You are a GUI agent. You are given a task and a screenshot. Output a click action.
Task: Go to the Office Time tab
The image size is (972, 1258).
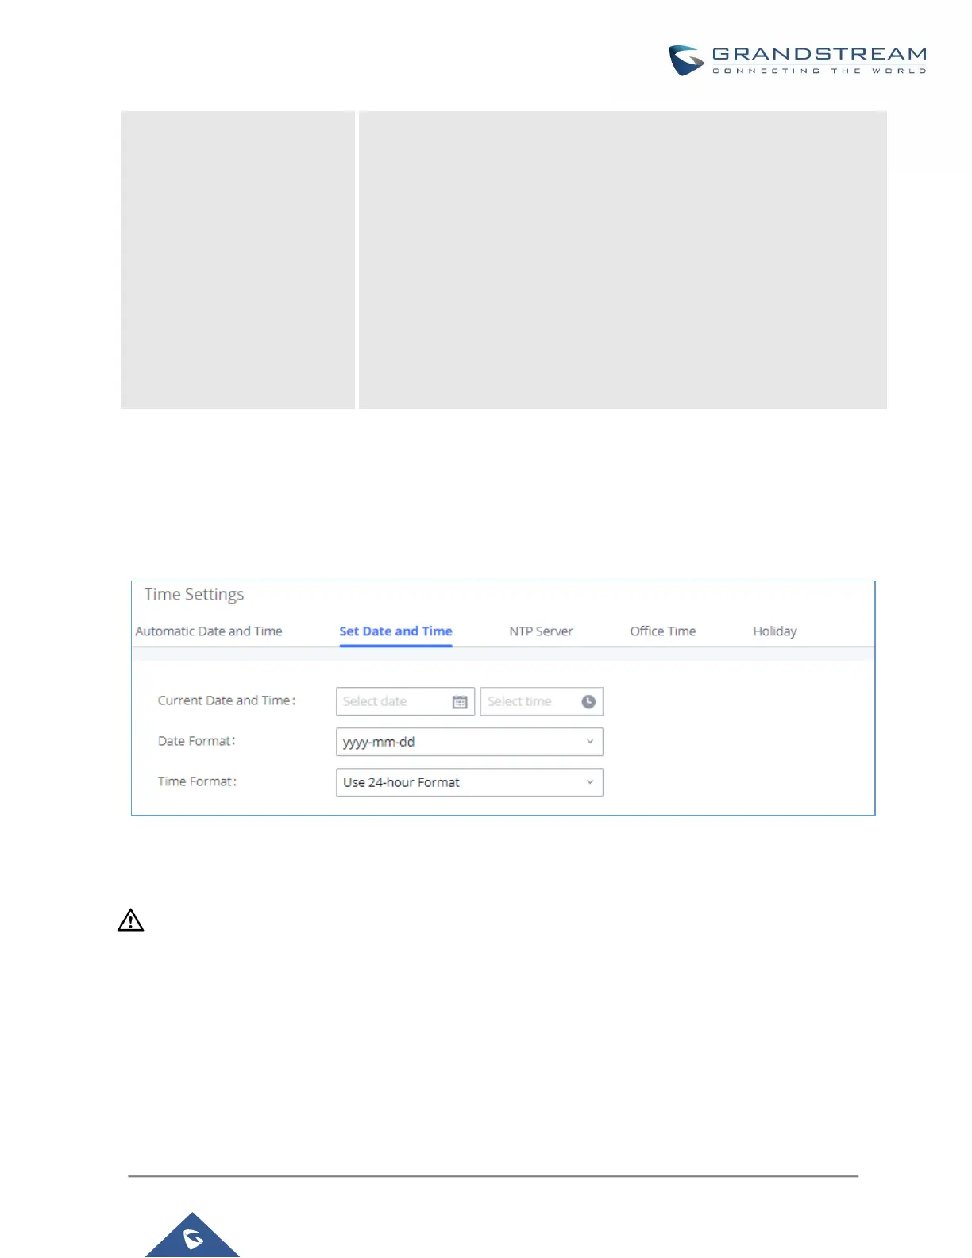663,631
